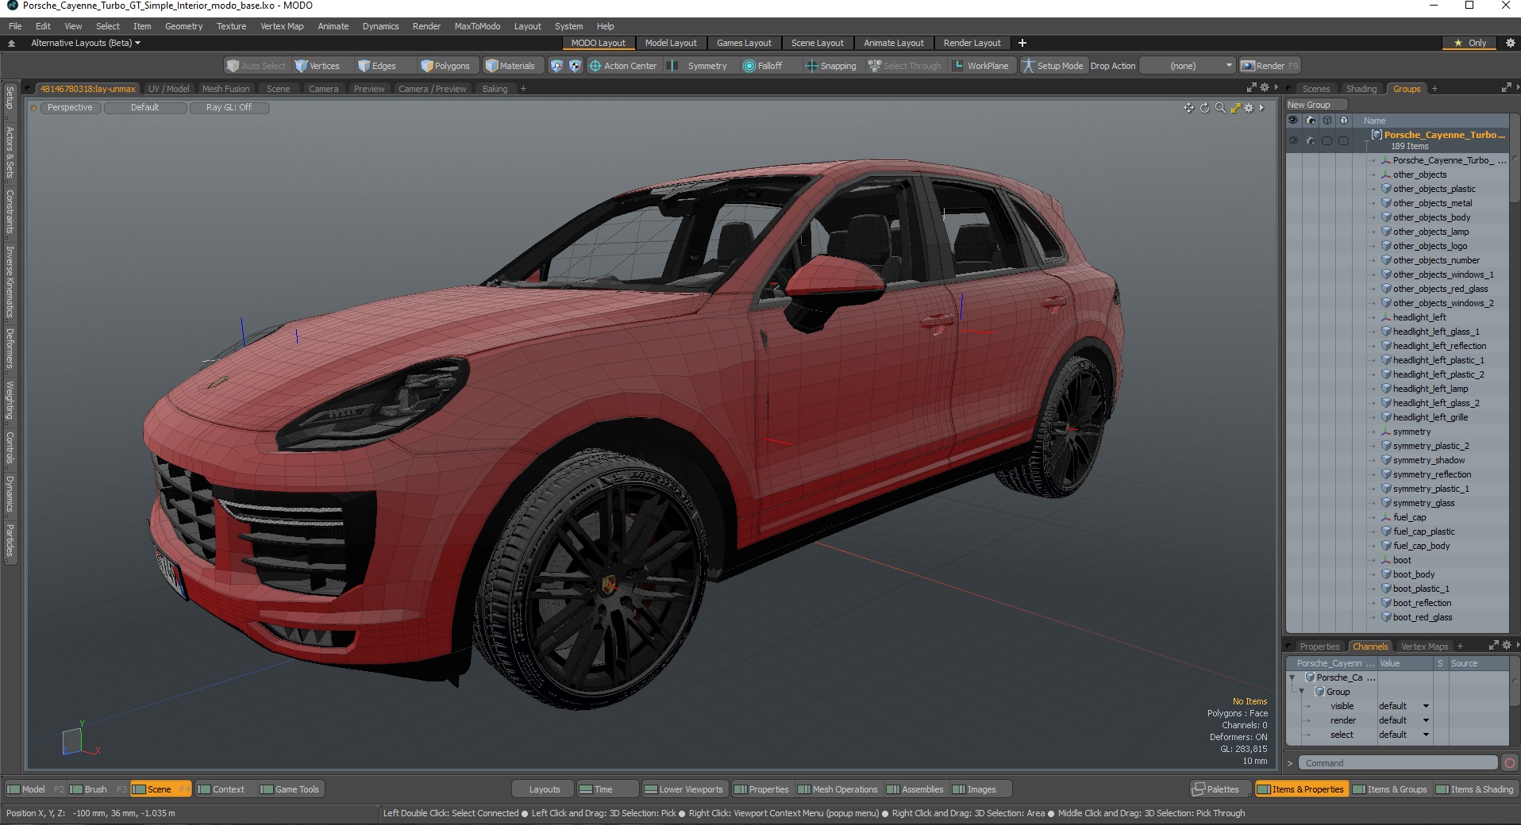Click the second shield icon before Action Center
1521x825 pixels.
pyautogui.click(x=575, y=66)
